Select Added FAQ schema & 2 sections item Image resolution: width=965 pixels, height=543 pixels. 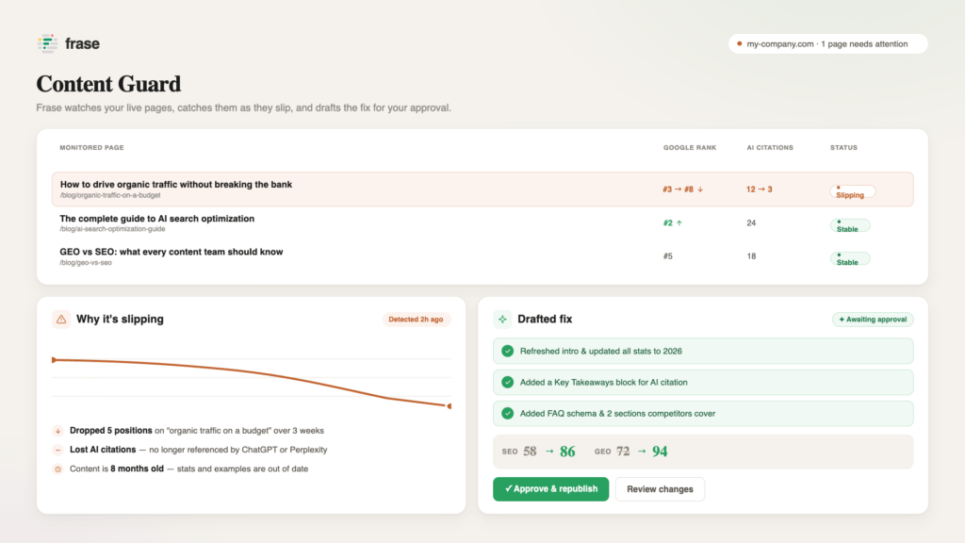(703, 414)
